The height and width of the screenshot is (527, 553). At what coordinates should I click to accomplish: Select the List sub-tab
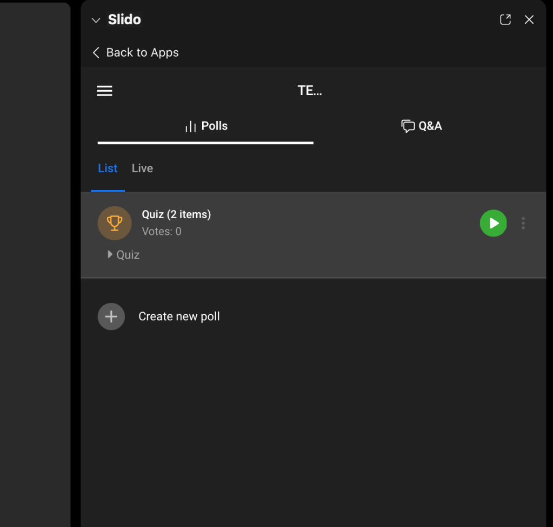(x=108, y=168)
